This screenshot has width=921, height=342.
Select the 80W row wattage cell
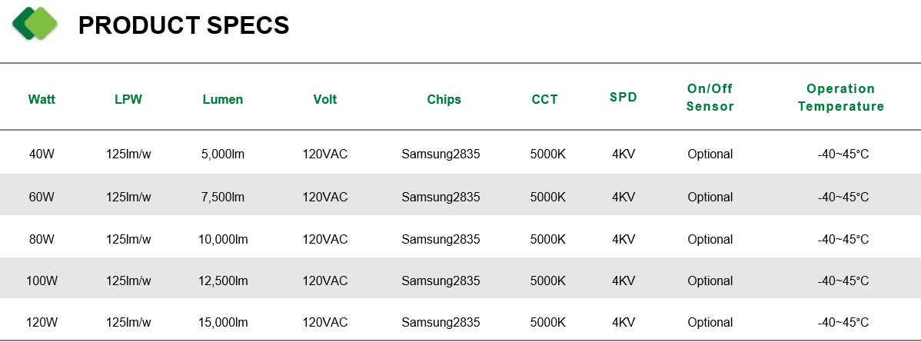(x=42, y=240)
